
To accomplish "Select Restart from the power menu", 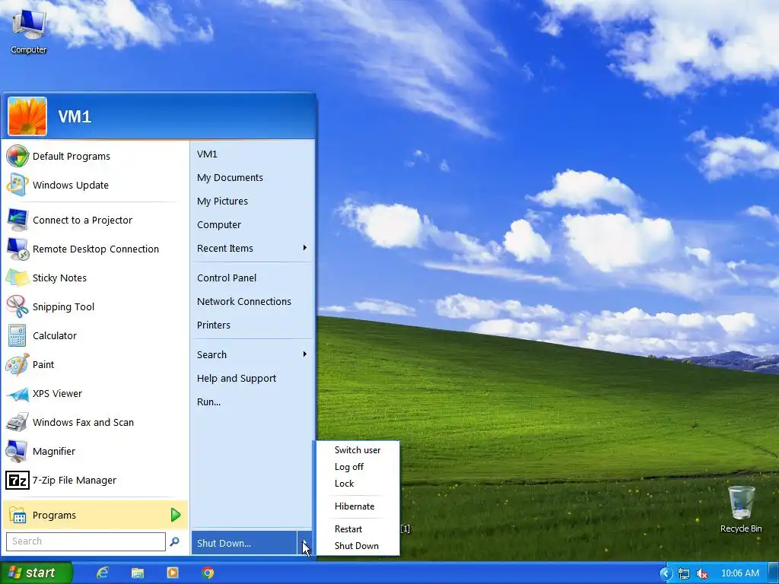I will pyautogui.click(x=358, y=529).
